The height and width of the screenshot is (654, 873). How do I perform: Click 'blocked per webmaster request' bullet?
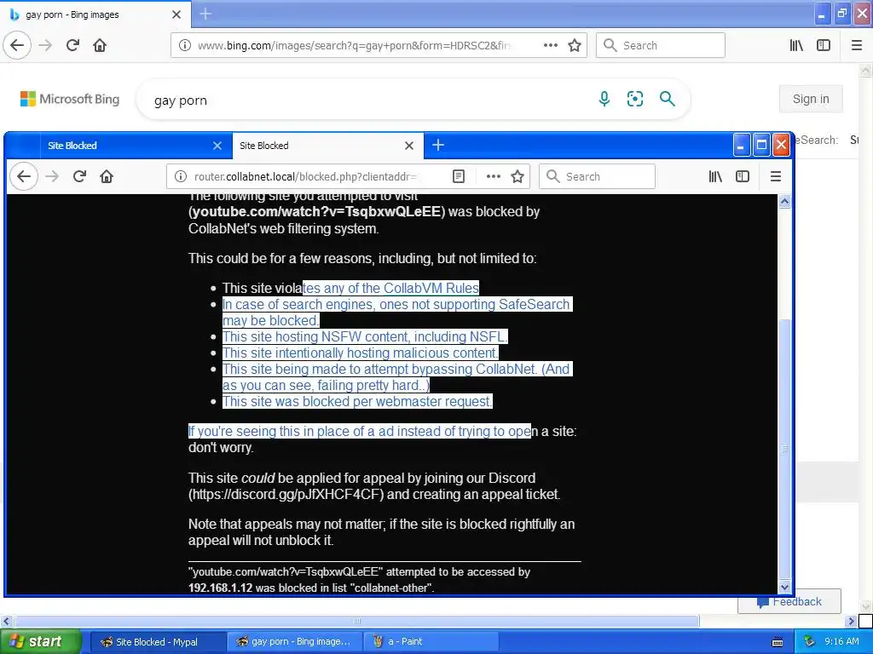(357, 401)
